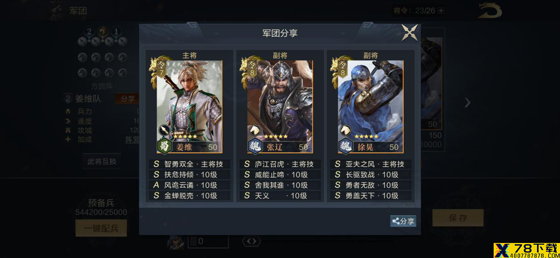Click the 分享 share button in dialog
This screenshot has width=560, height=258.
[403, 221]
